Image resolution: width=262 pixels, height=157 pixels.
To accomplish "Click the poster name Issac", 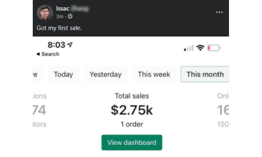I will click(x=63, y=9).
